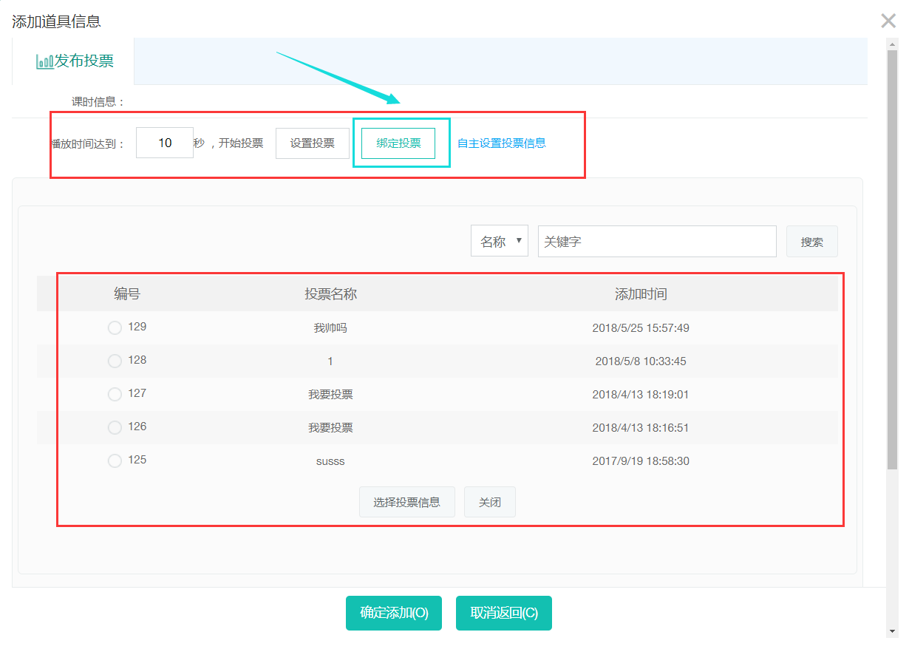The height and width of the screenshot is (649, 909).
Task: Select radio button for vote 129
Action: [115, 327]
